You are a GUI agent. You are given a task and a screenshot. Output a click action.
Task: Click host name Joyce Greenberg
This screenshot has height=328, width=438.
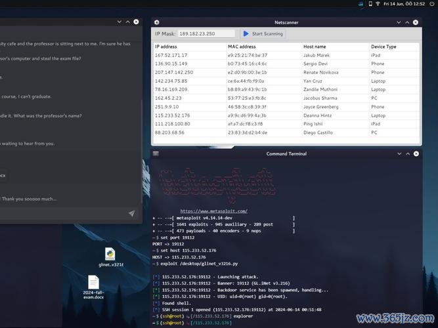point(320,107)
